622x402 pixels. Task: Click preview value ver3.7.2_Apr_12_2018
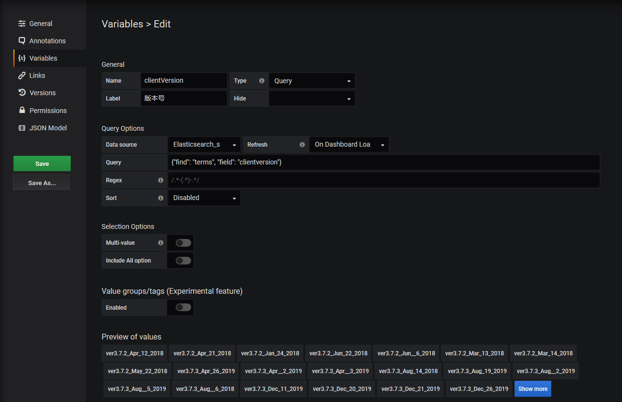pos(134,353)
